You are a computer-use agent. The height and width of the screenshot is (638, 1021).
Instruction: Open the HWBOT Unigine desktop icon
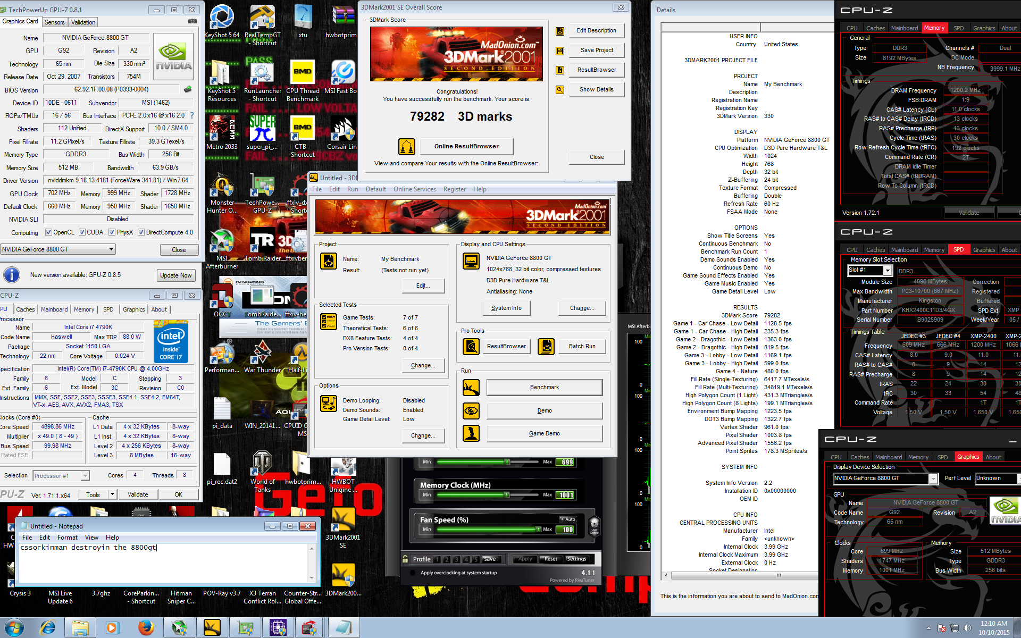(343, 475)
